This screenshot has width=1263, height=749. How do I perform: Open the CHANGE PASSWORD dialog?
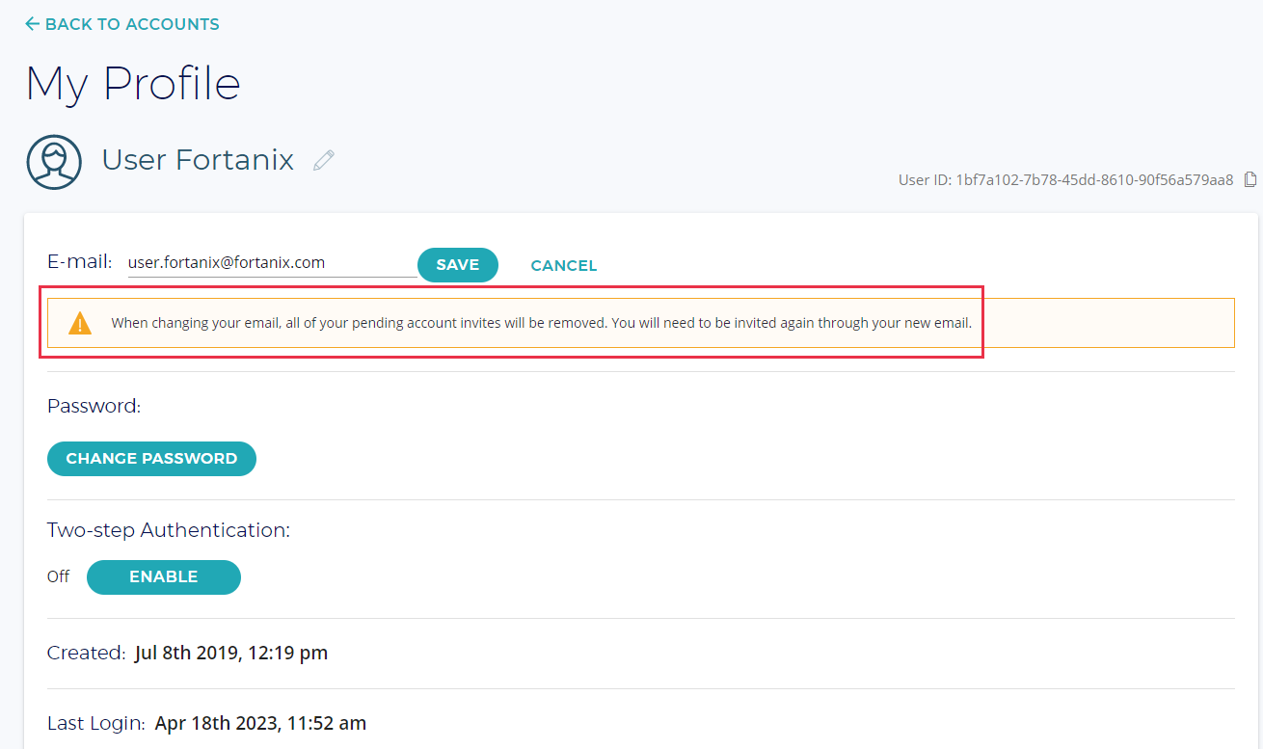point(151,459)
